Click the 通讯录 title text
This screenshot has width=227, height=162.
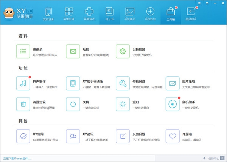coord(37,49)
